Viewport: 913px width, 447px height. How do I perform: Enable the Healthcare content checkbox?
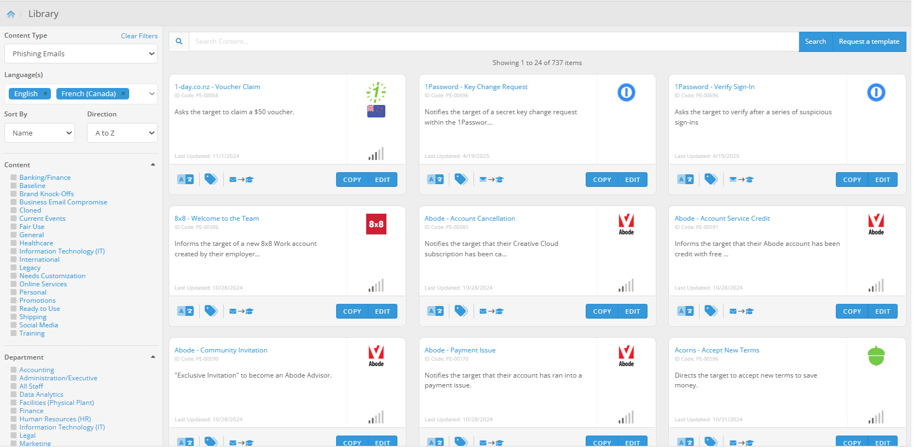click(x=14, y=243)
